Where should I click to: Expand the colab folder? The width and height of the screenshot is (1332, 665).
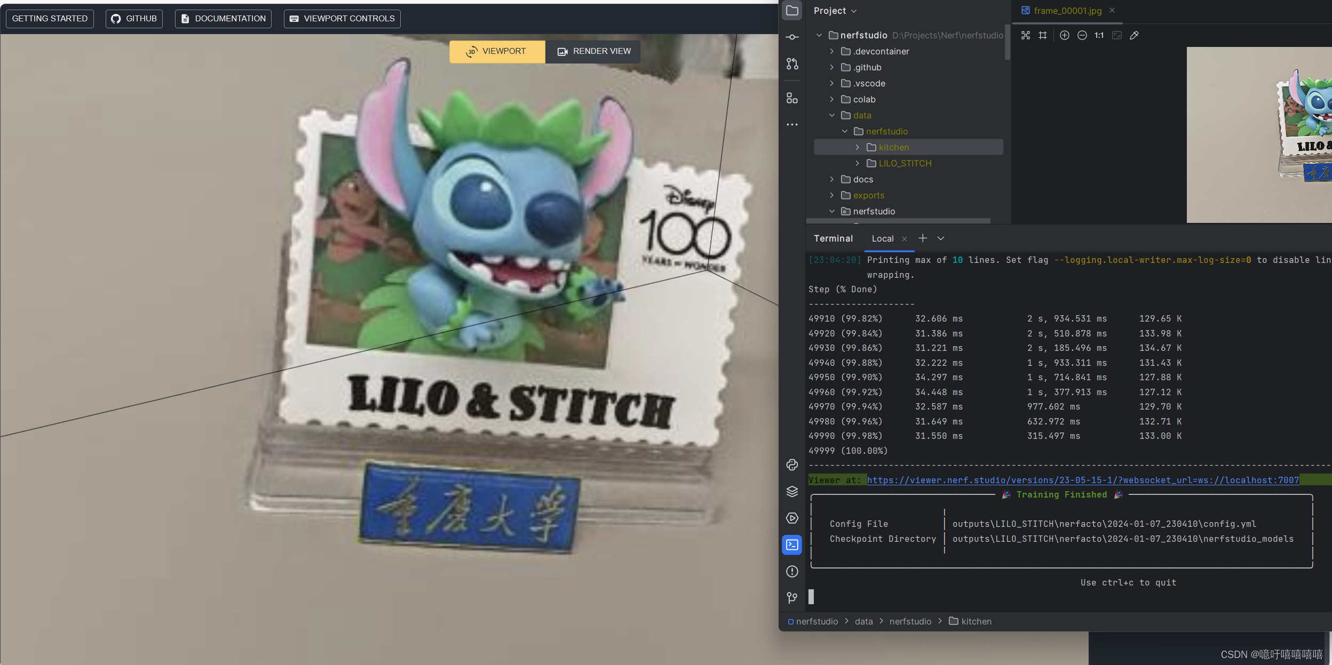pyautogui.click(x=831, y=99)
